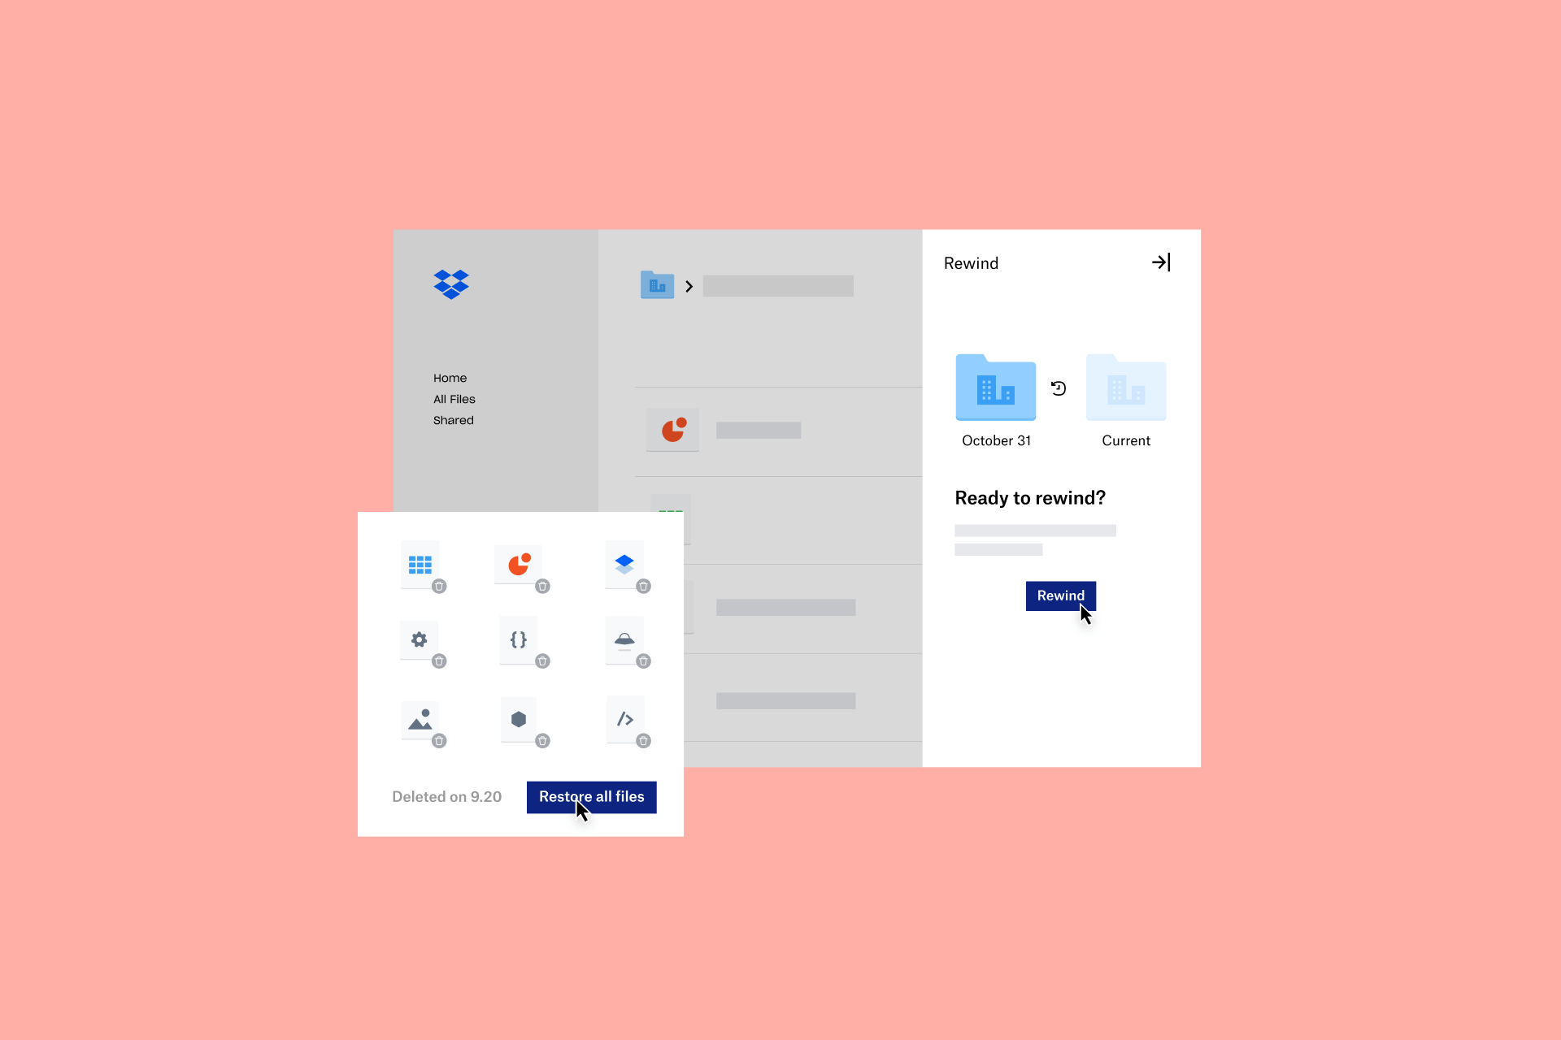The image size is (1561, 1040).
Task: Dismiss or collapse the Rewind panel
Action: click(x=1162, y=262)
